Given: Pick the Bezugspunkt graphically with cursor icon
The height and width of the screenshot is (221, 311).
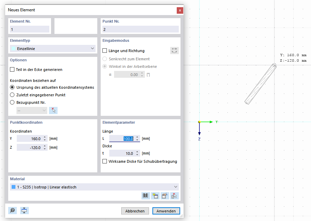Looking at the screenshot, I should pos(53,110).
